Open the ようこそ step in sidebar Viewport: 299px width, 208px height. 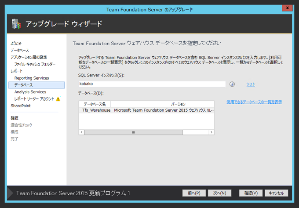pos(16,43)
